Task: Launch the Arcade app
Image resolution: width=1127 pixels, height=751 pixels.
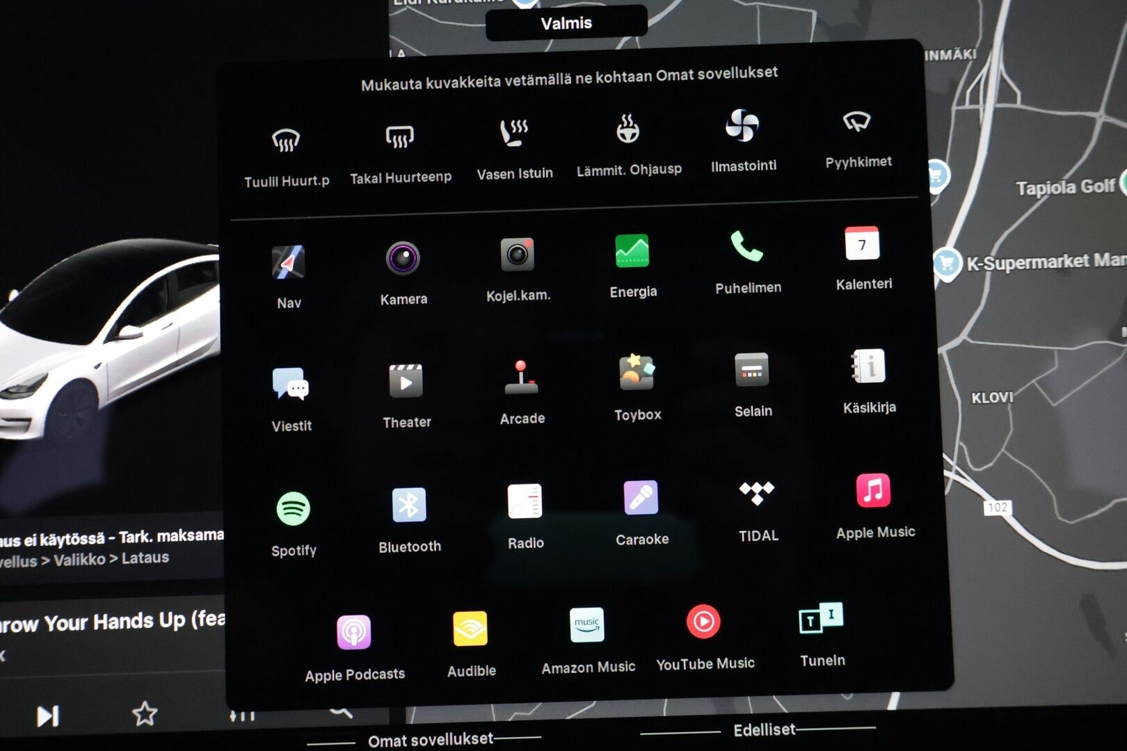Action: click(x=521, y=378)
